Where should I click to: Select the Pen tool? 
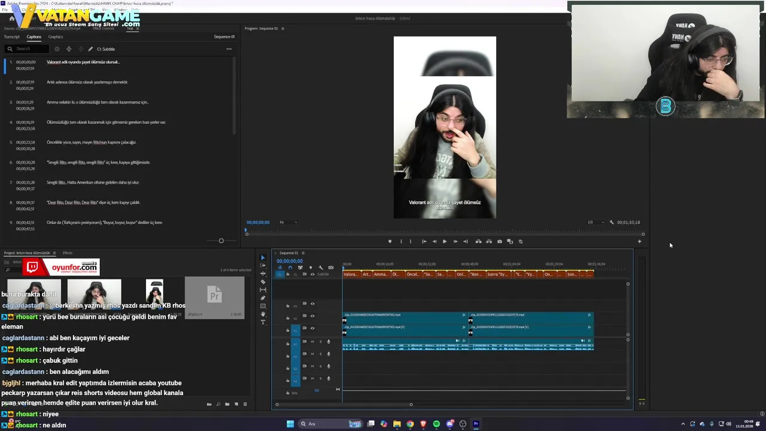(263, 298)
